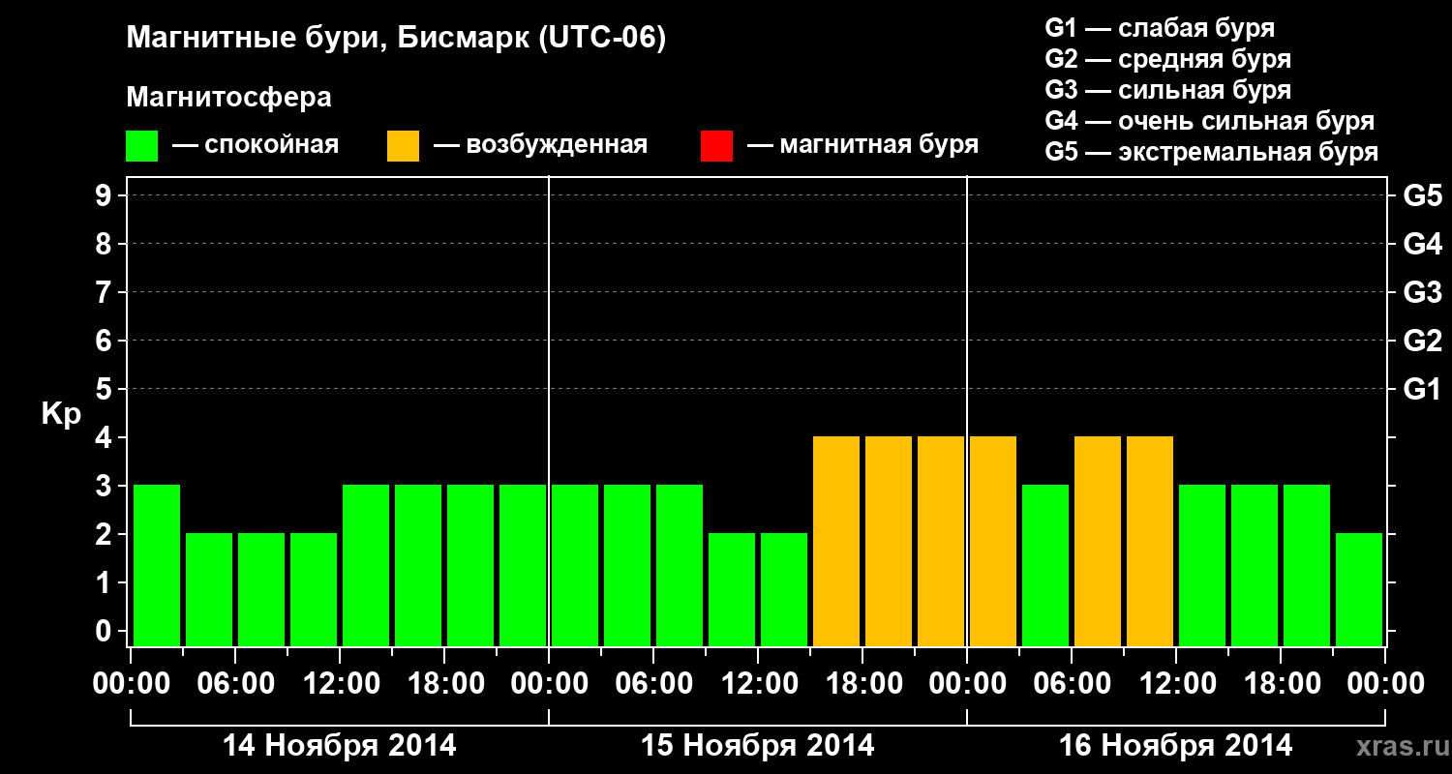
Task: Click the 'G5' tick label on right axis
Action: pyautogui.click(x=1422, y=195)
